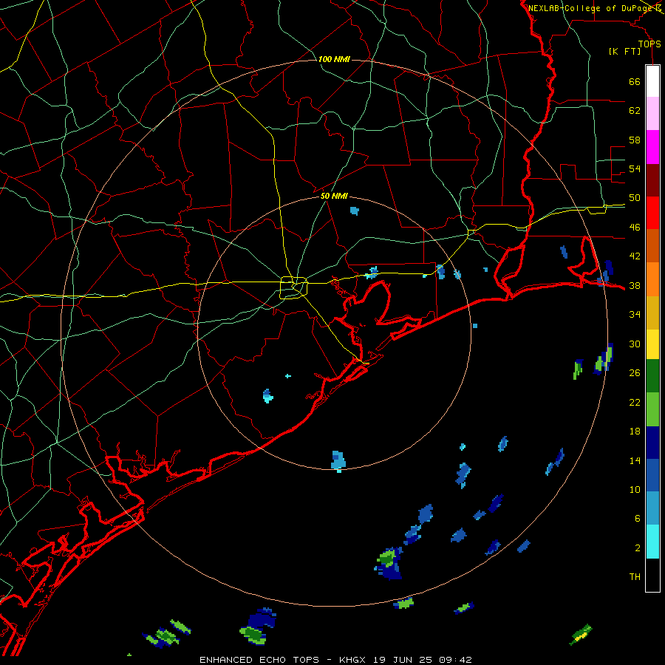
Task: Click the legend value '34'
Action: pos(635,315)
